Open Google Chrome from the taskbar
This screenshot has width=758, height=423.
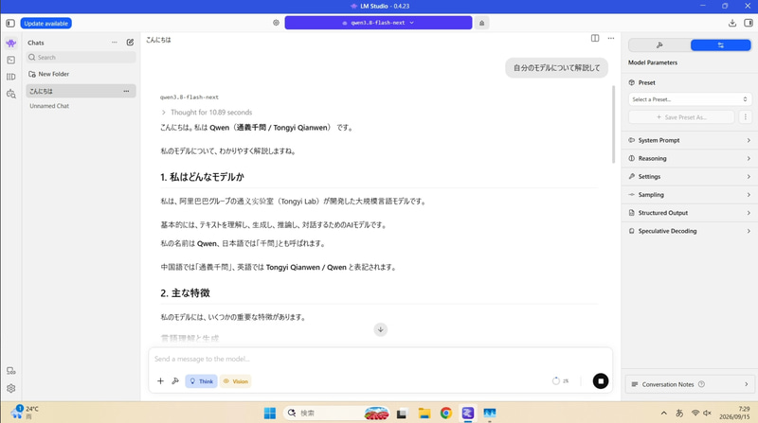click(x=445, y=413)
